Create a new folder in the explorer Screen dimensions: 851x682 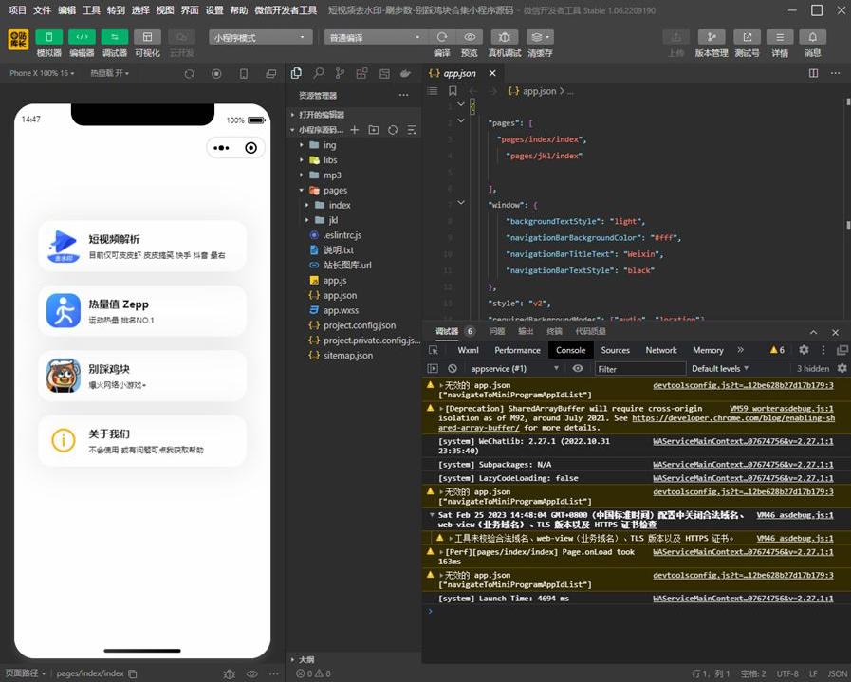374,130
